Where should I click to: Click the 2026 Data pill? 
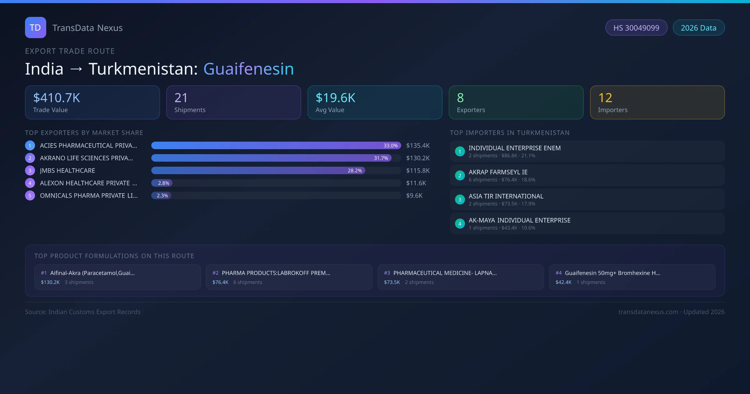[x=698, y=28]
